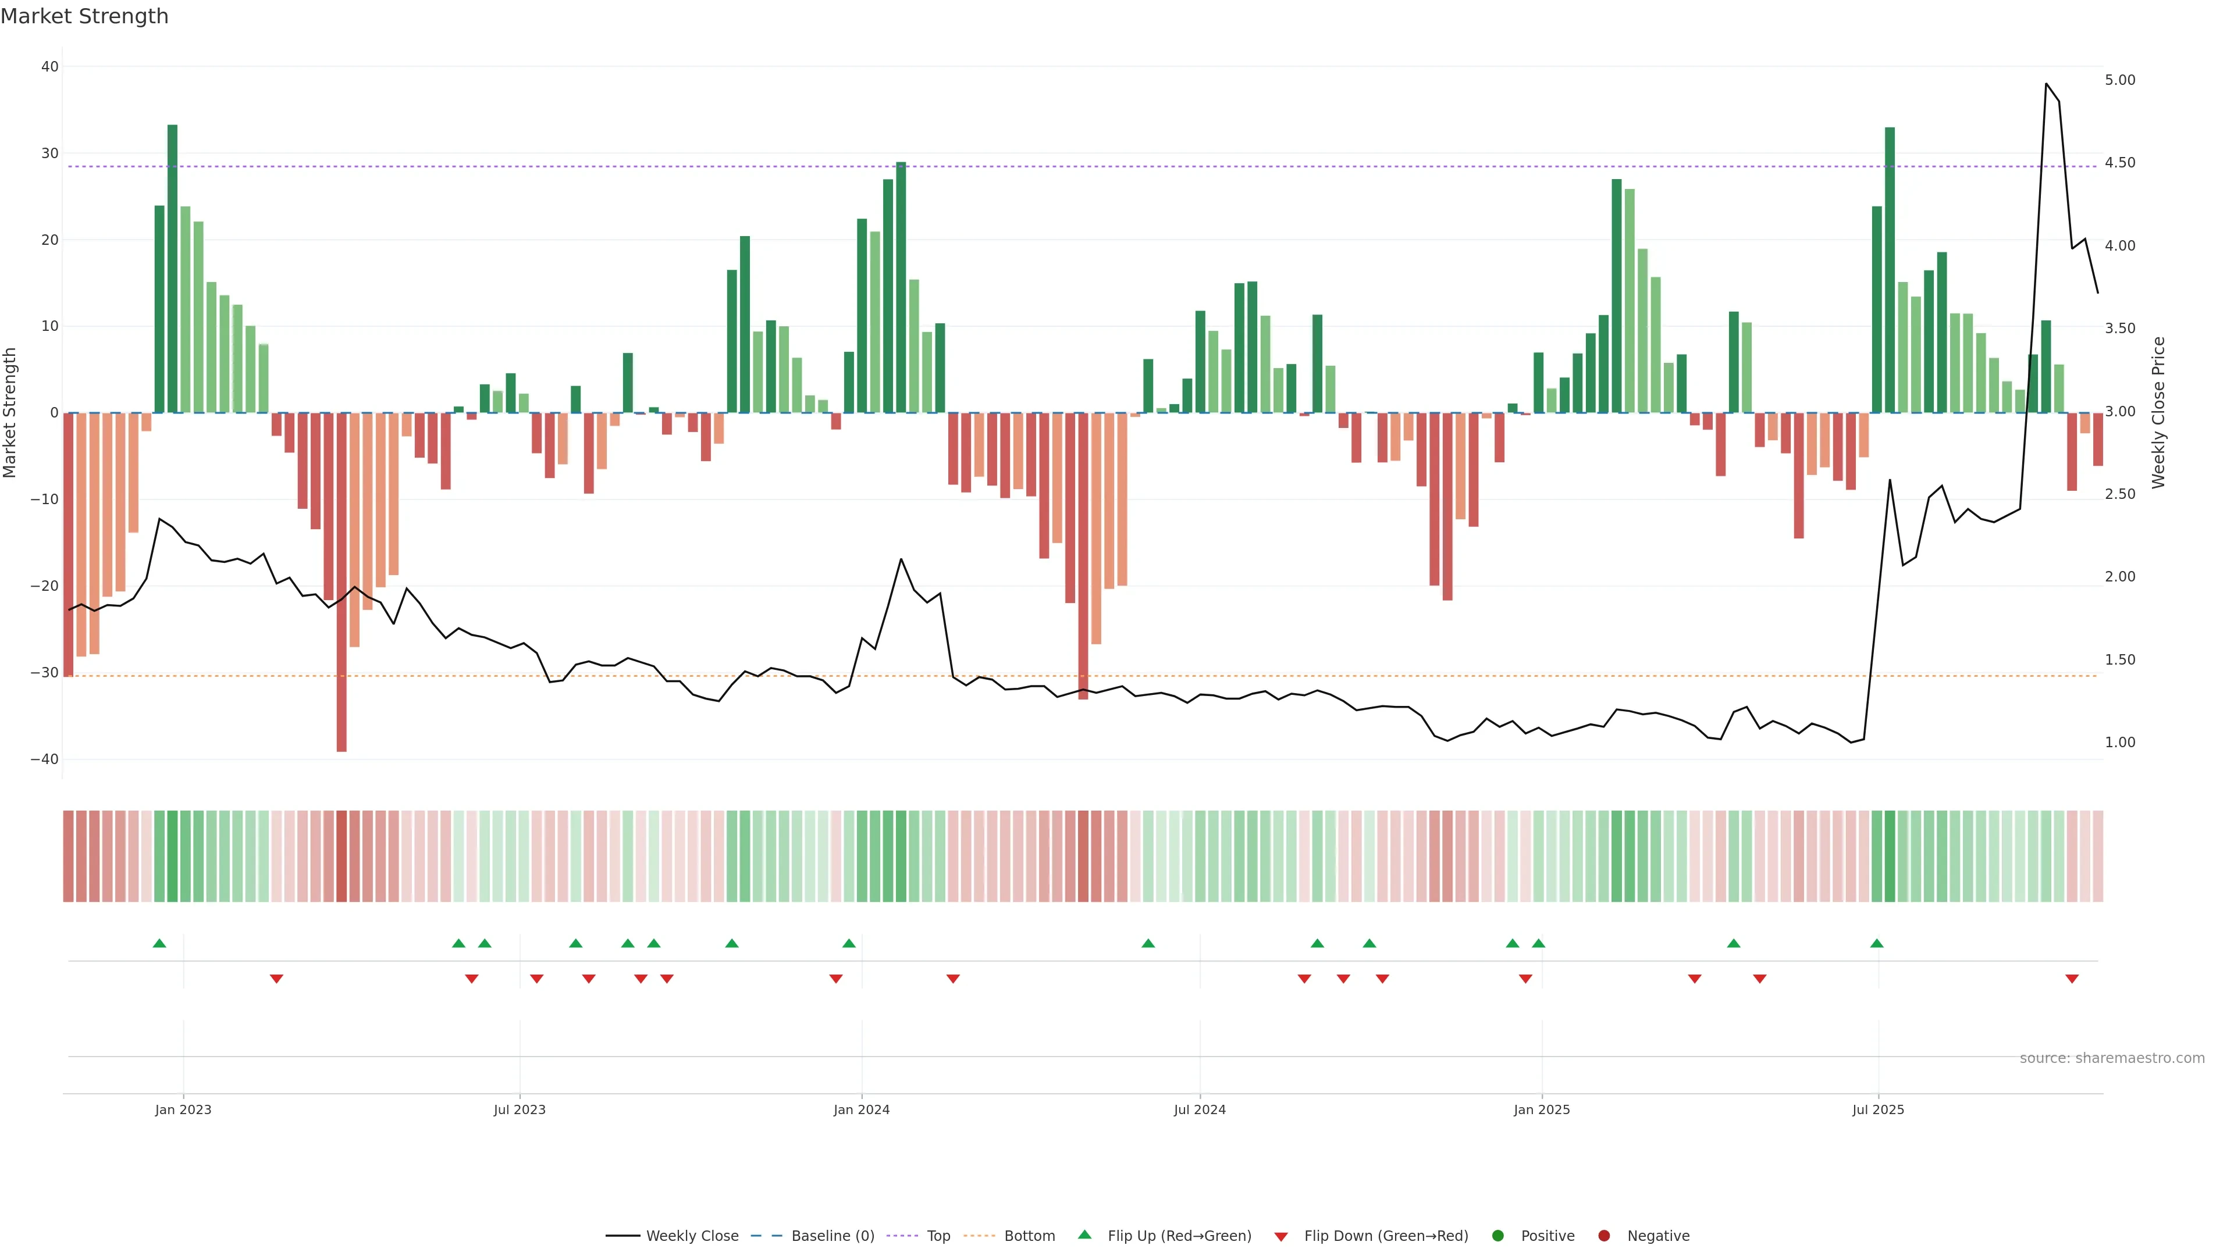Click the Jan 2024 x-axis label
The image size is (2234, 1256).
click(861, 1109)
